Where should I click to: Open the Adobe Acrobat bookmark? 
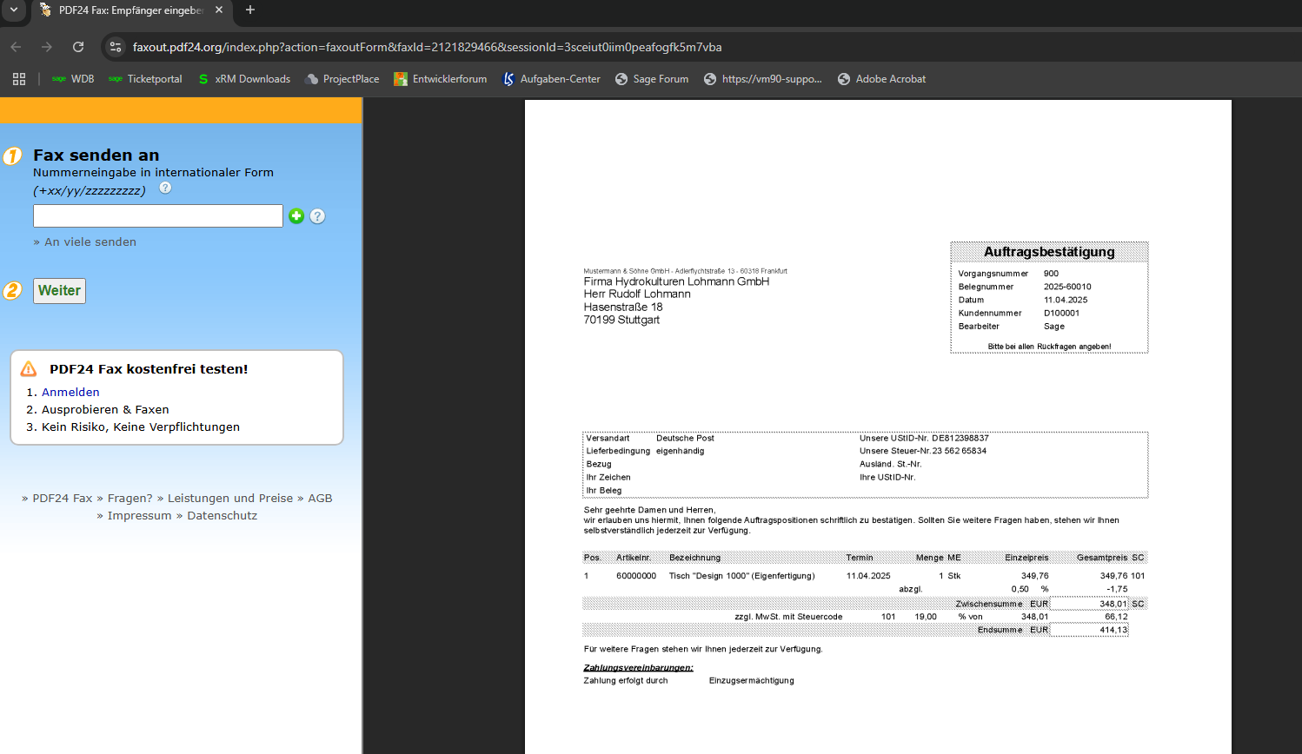click(881, 79)
